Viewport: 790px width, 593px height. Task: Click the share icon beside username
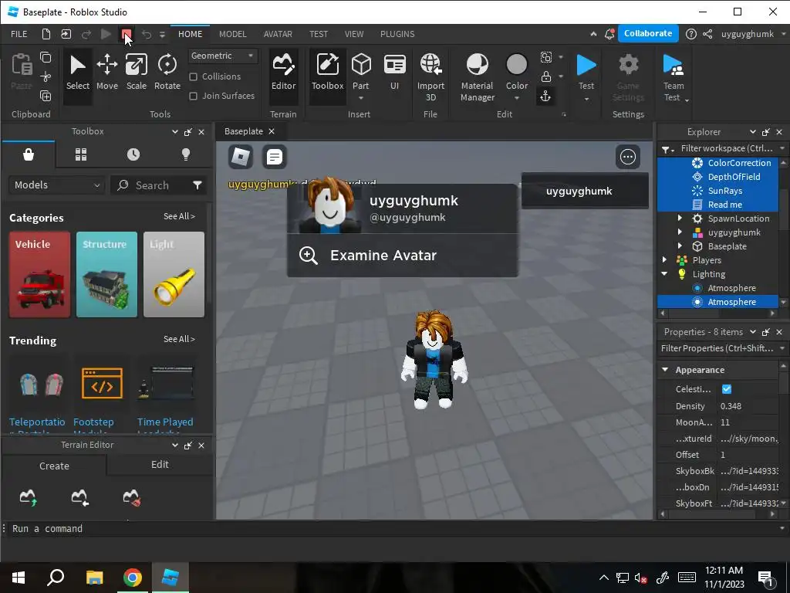(708, 34)
